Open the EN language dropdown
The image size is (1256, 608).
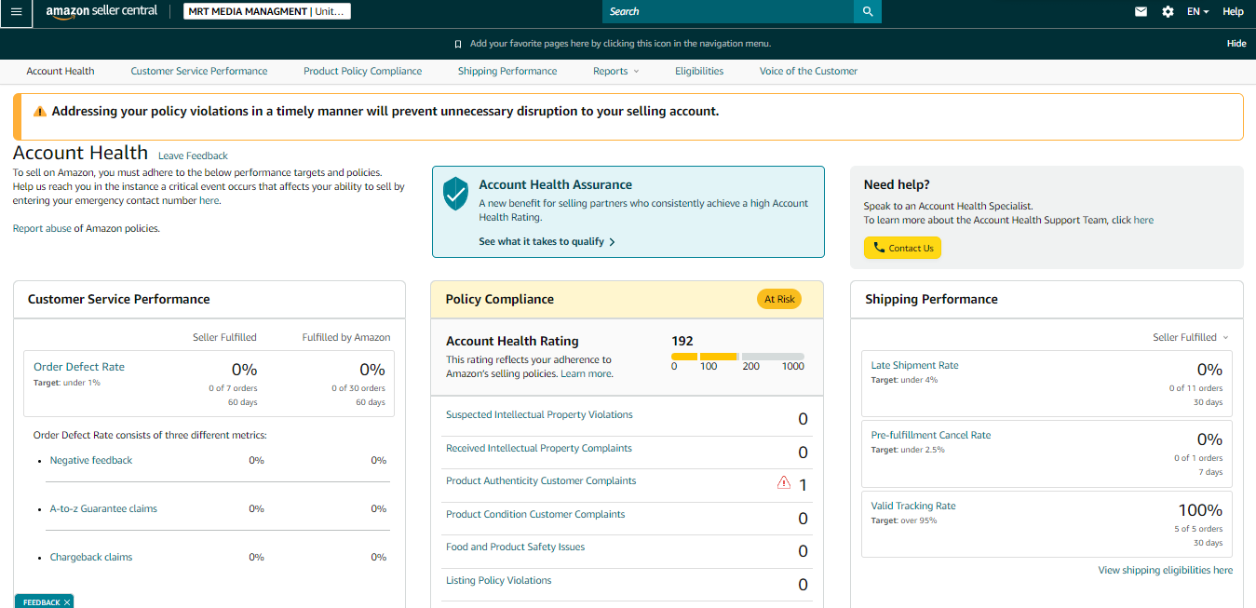click(1197, 11)
